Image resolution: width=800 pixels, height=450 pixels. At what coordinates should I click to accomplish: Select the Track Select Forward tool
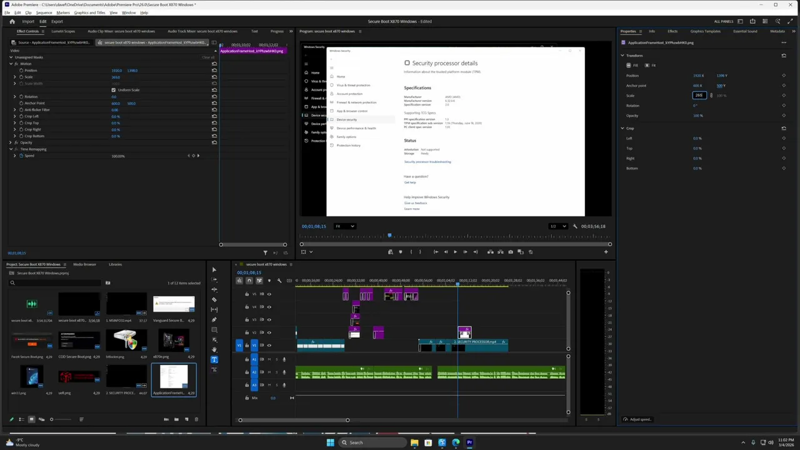(214, 280)
